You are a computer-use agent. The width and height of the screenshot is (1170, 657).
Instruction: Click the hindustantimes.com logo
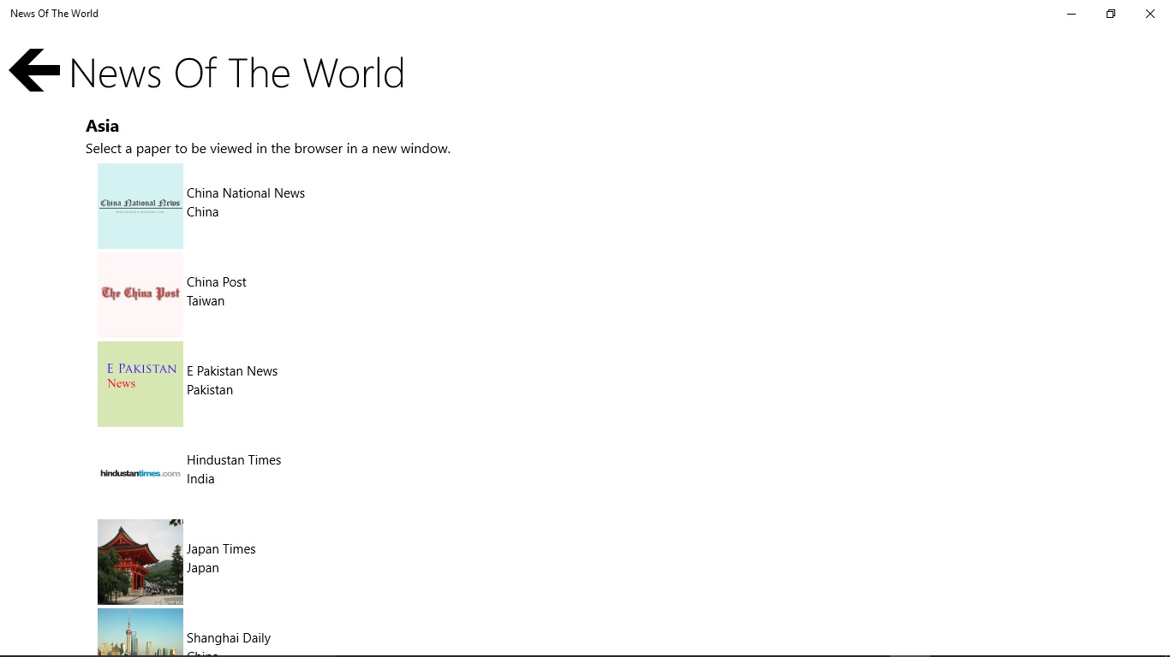pyautogui.click(x=140, y=473)
